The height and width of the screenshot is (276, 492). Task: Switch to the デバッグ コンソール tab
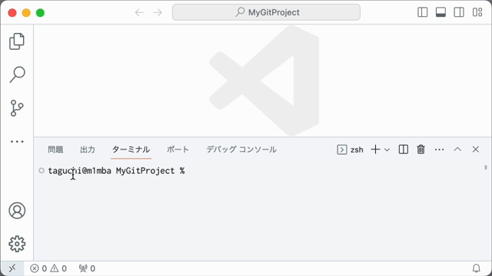click(241, 149)
